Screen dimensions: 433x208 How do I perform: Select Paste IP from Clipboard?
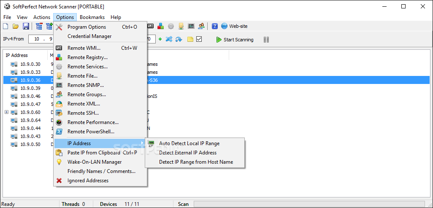[x=100, y=153]
